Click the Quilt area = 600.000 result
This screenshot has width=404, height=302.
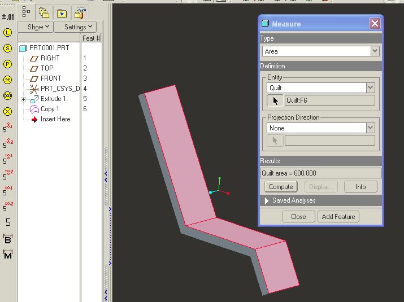[x=321, y=173]
